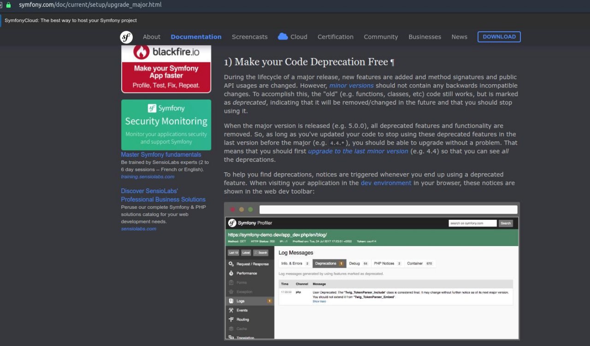Click the Search button in profiler header
590x346 pixels.
tap(506, 223)
